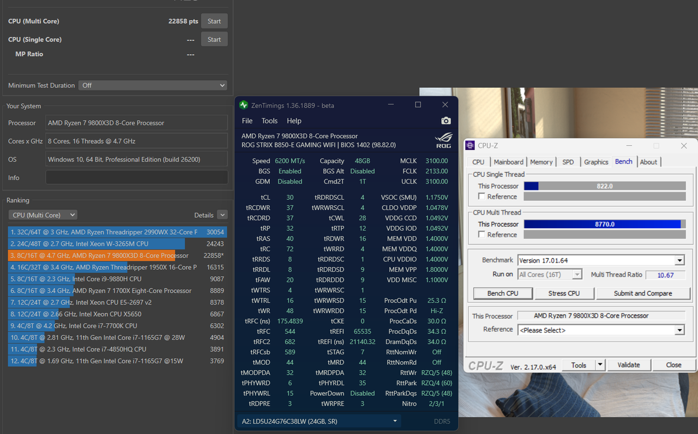Select the Xeon X5650 ranking row
This screenshot has width=698, height=434.
[x=117, y=314]
